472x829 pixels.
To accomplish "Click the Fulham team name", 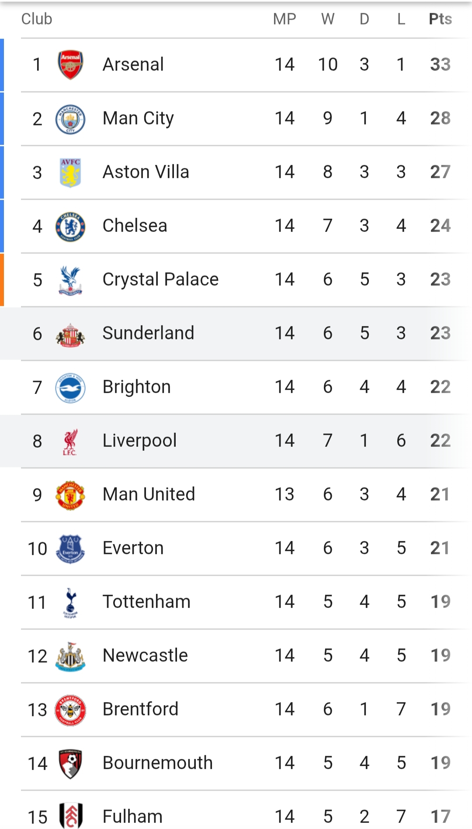I will tap(132, 816).
